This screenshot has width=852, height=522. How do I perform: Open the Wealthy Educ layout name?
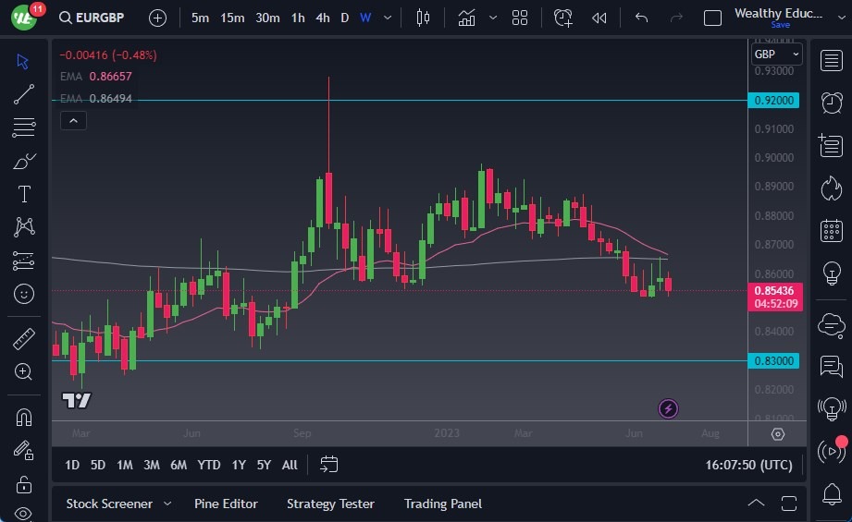coord(778,13)
